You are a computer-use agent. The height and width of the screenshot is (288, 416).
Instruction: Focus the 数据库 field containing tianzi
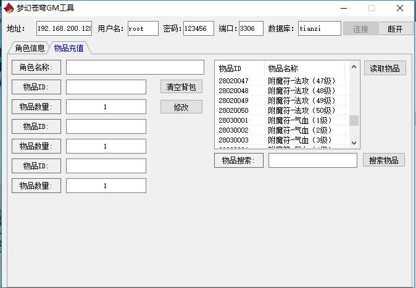[x=319, y=29]
